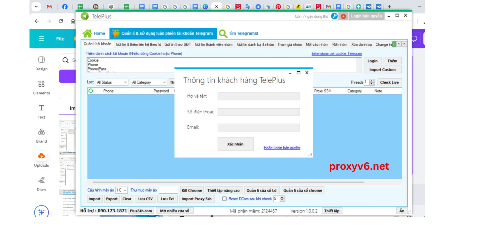Open Gửi tin & thêm liên hệ theo Id tab
482x241 pixels.
[138, 44]
